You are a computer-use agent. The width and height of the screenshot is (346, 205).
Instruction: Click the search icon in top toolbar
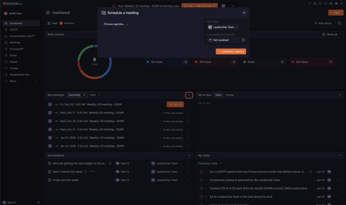tap(320, 3)
